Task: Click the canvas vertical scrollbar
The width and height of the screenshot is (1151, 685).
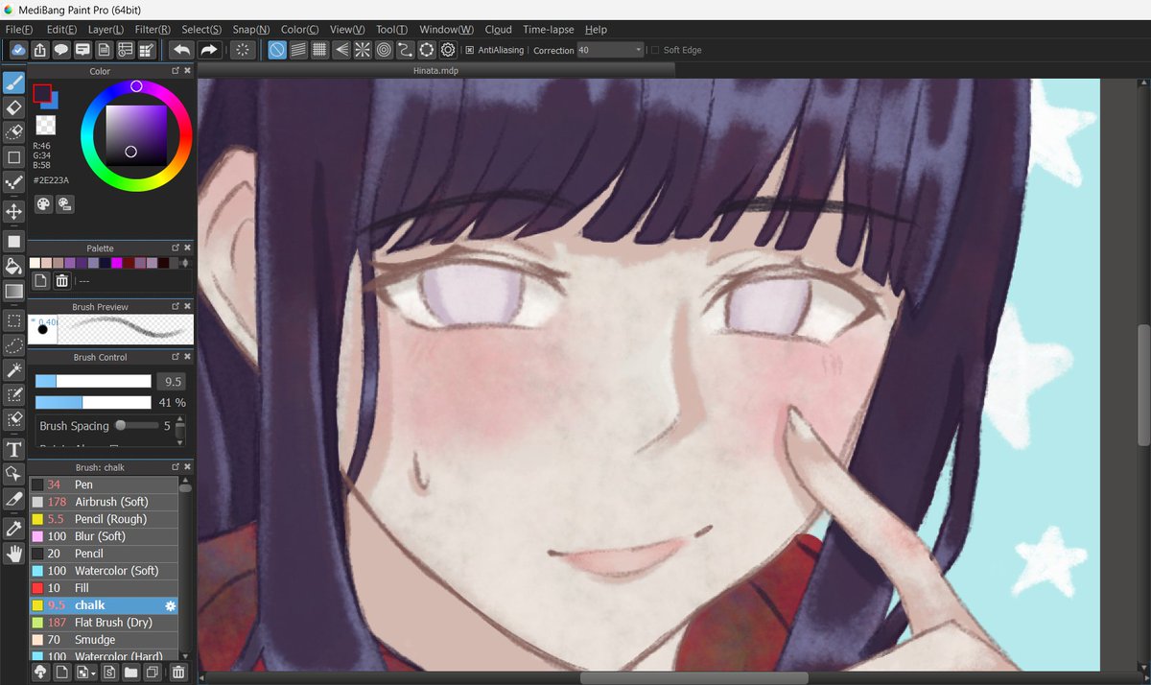Action: click(x=1142, y=385)
